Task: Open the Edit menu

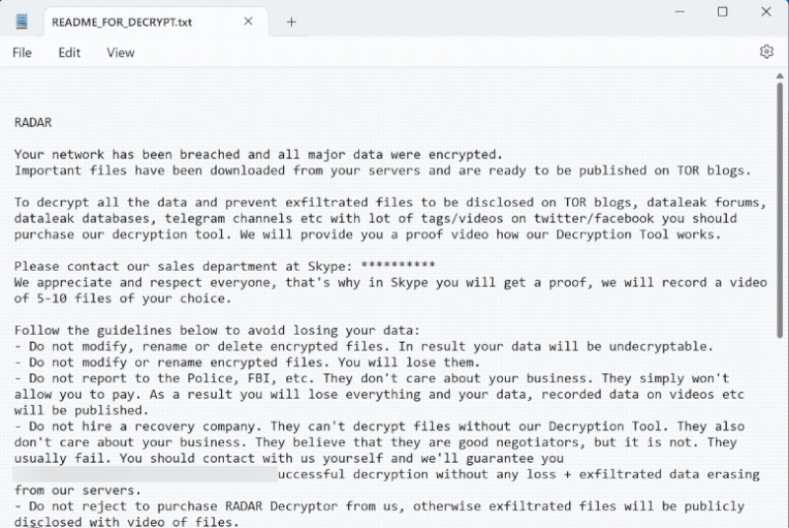Action: pos(69,53)
